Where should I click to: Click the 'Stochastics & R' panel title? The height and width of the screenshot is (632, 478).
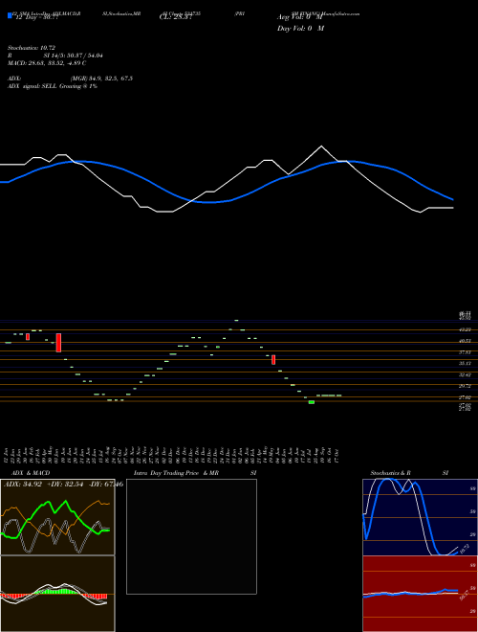coord(390,473)
